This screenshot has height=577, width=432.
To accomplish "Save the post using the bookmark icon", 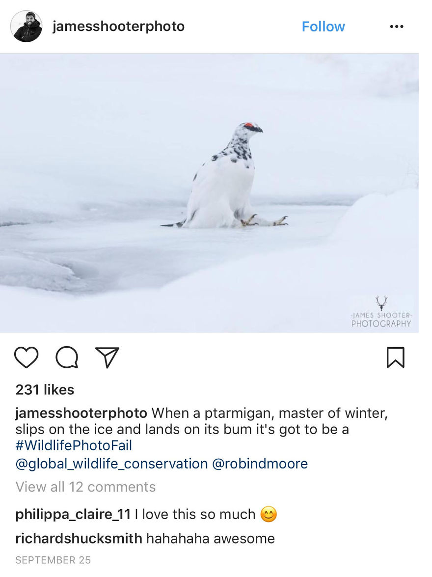I will pos(396,357).
